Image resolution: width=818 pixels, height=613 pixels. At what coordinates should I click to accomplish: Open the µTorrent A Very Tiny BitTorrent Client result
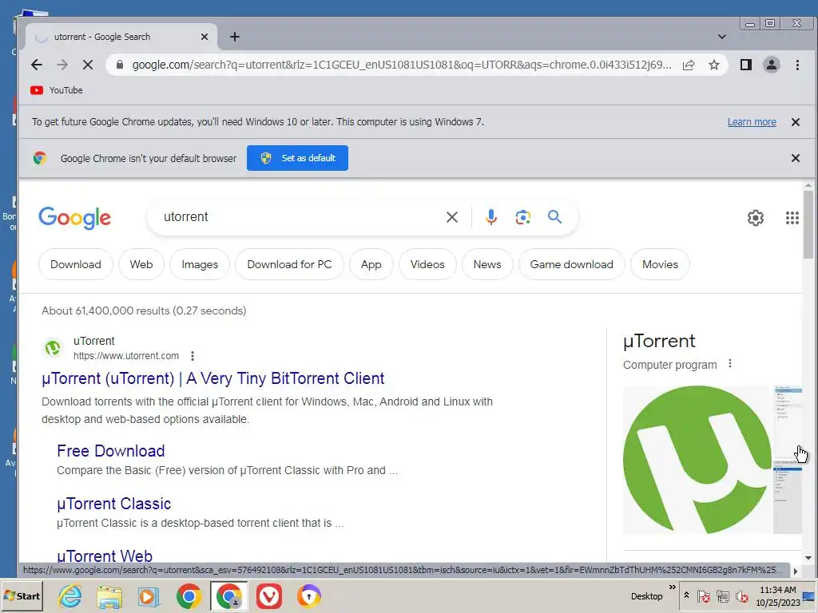212,378
